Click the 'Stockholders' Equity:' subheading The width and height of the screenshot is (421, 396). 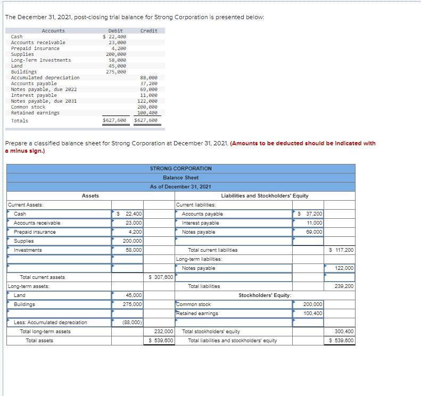pos(265,295)
